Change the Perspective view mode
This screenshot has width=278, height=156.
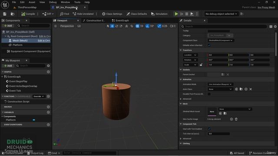click(67, 26)
